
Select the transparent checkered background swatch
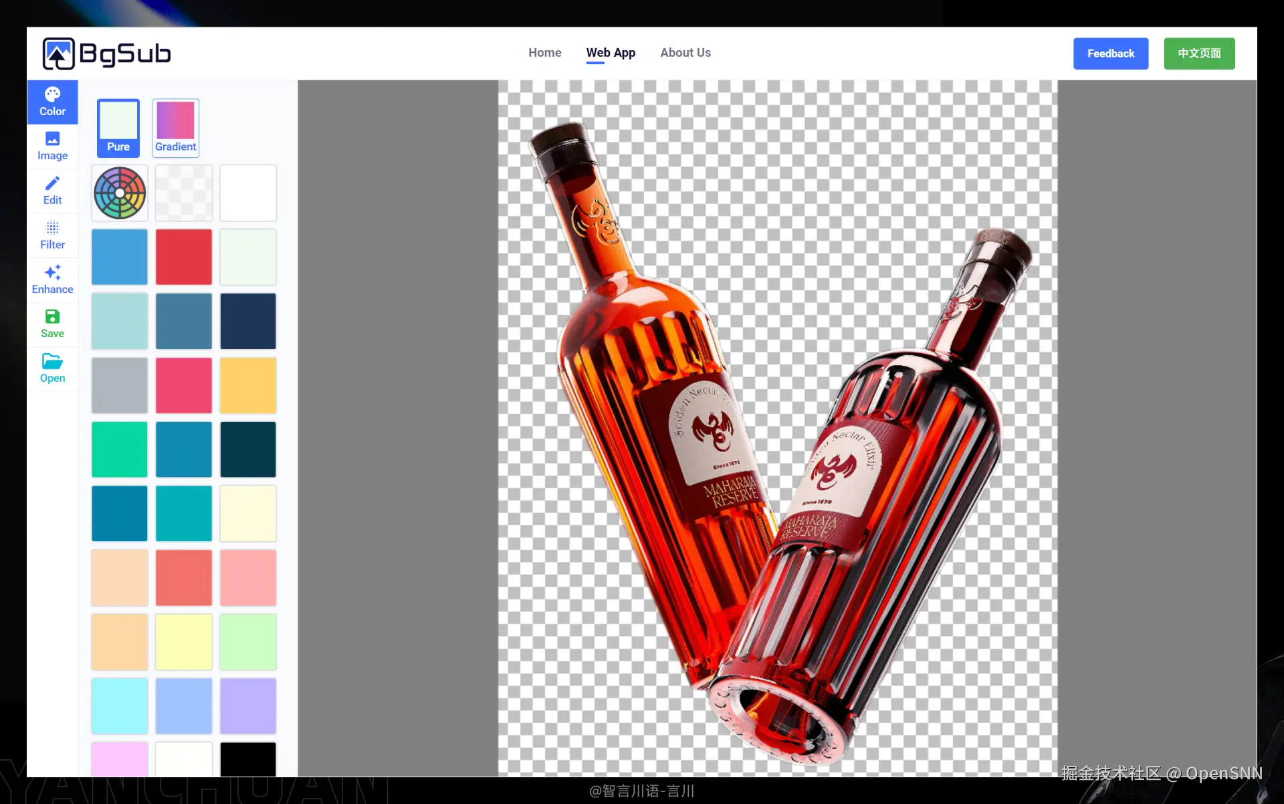coord(184,193)
